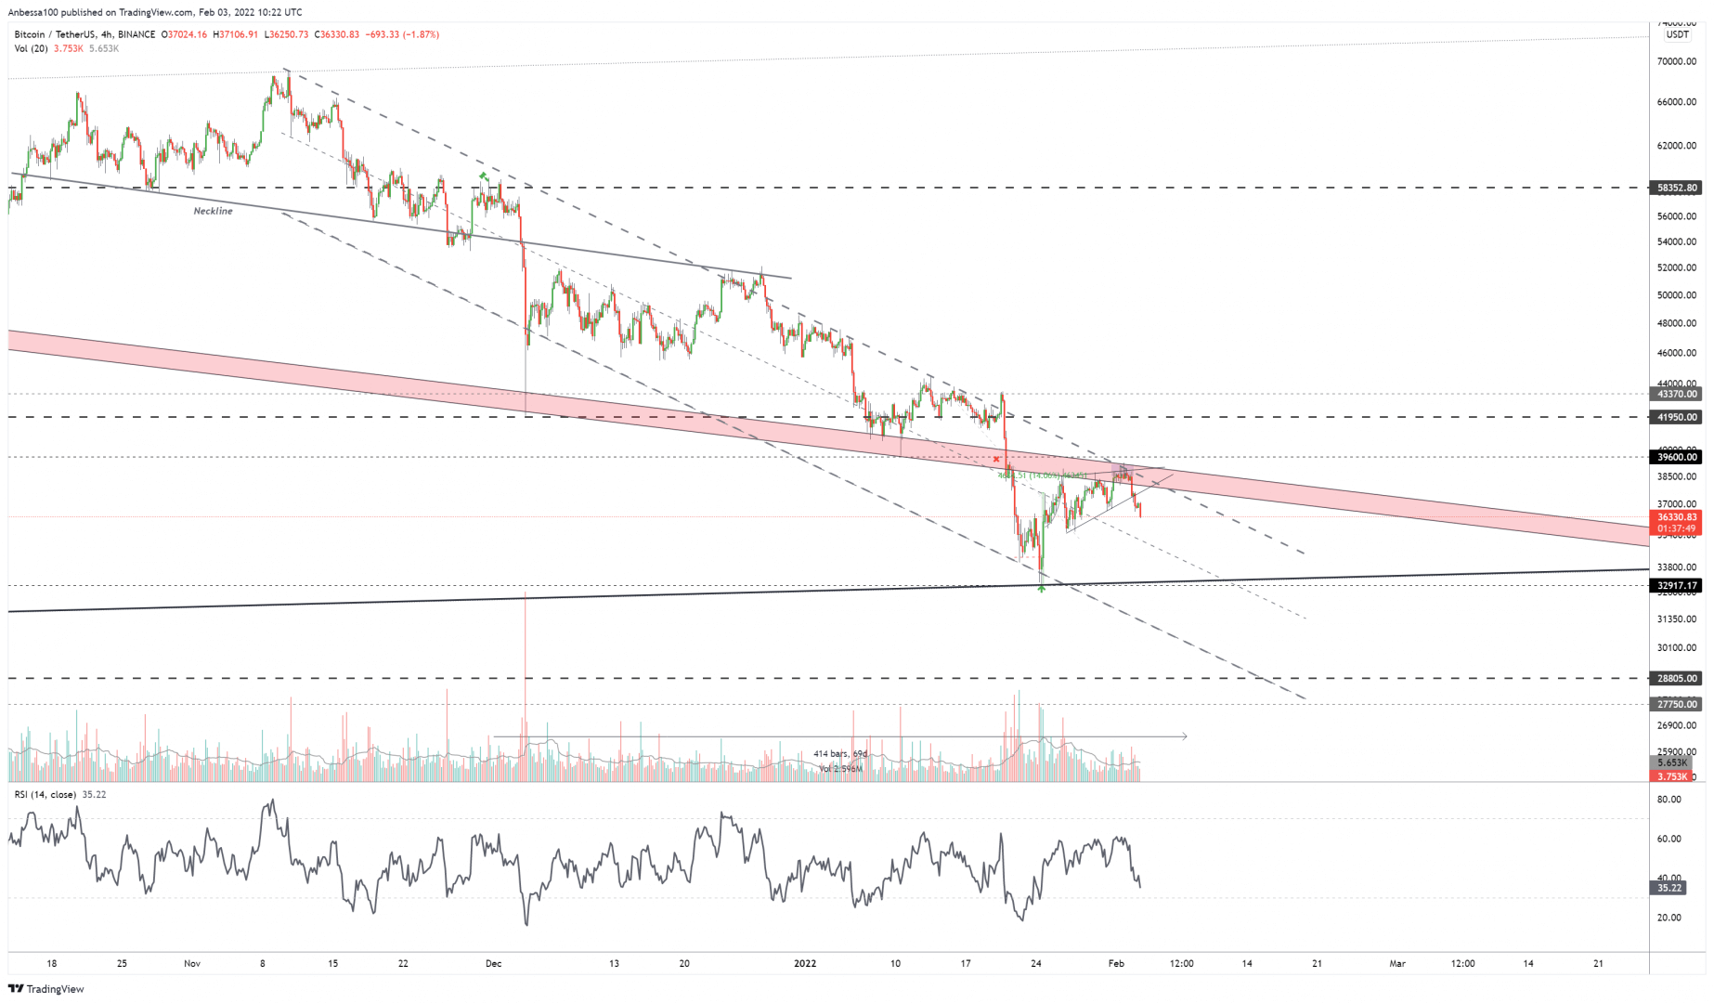Click the red X marker near 39600 line

(997, 459)
